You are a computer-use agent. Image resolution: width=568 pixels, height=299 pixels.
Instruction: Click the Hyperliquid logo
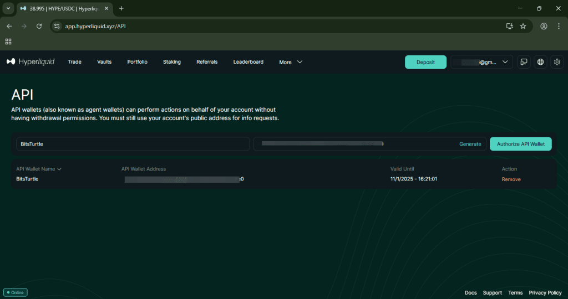pos(30,62)
